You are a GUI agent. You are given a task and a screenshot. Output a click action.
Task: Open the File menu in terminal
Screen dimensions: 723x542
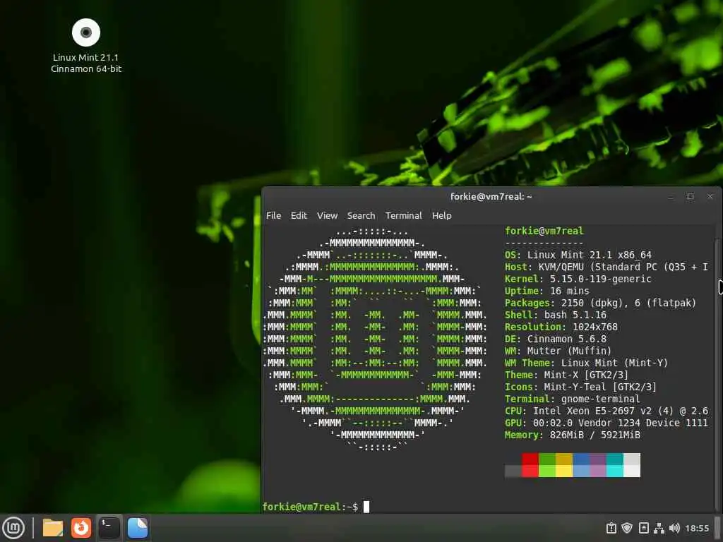click(x=273, y=216)
